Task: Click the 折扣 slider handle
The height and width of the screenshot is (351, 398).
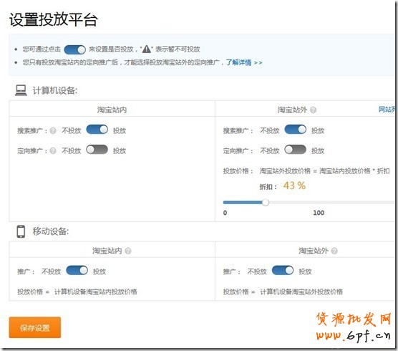Action: [266, 203]
